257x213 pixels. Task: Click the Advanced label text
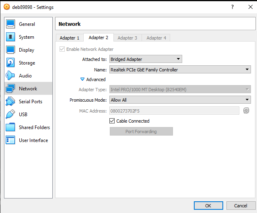(96, 79)
